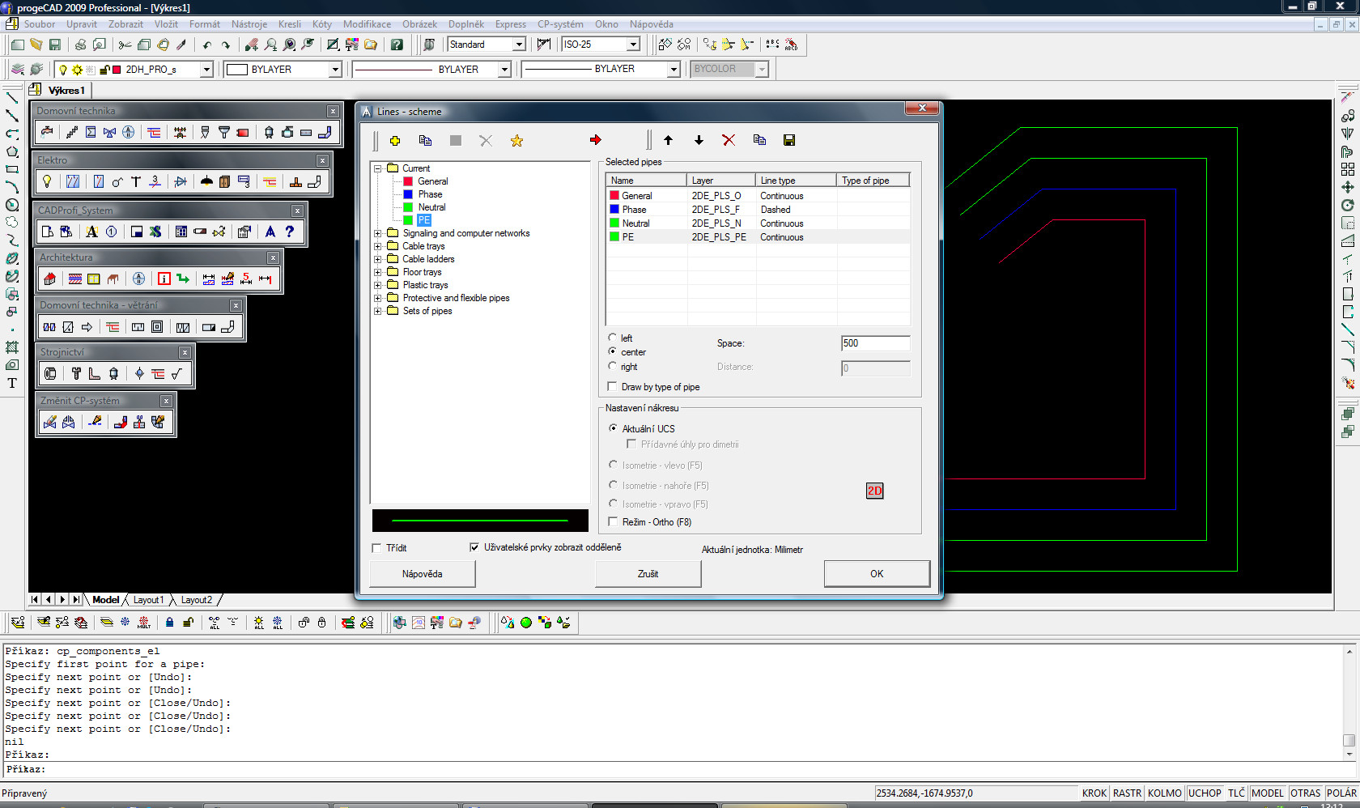Toggle KOLMO ortho mode in status bar

click(1165, 793)
